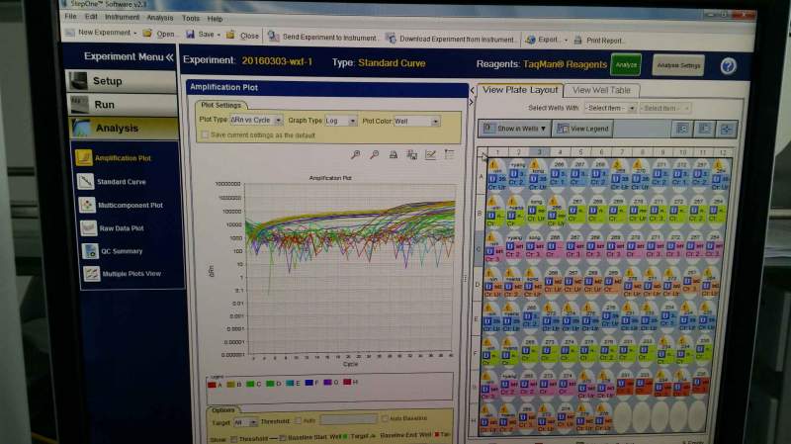This screenshot has width=791, height=444.
Task: Open the Help menu
Action: (215, 19)
